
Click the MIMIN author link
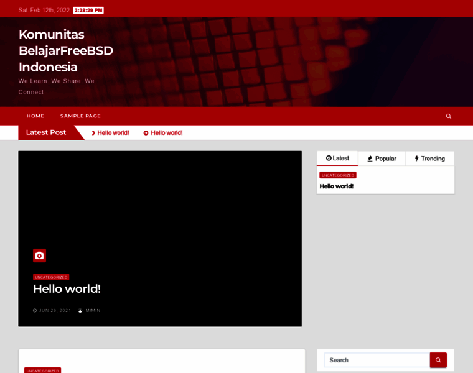(x=93, y=311)
